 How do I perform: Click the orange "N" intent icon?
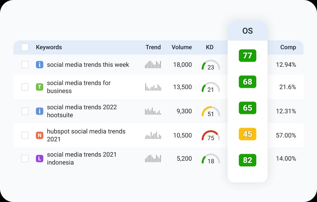(x=40, y=135)
